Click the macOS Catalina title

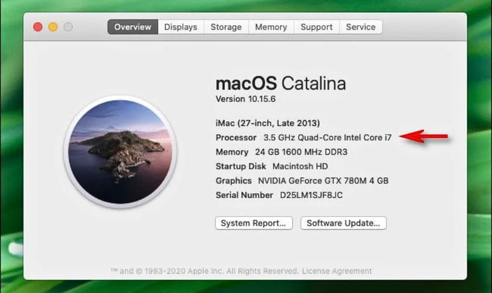pyautogui.click(x=281, y=84)
